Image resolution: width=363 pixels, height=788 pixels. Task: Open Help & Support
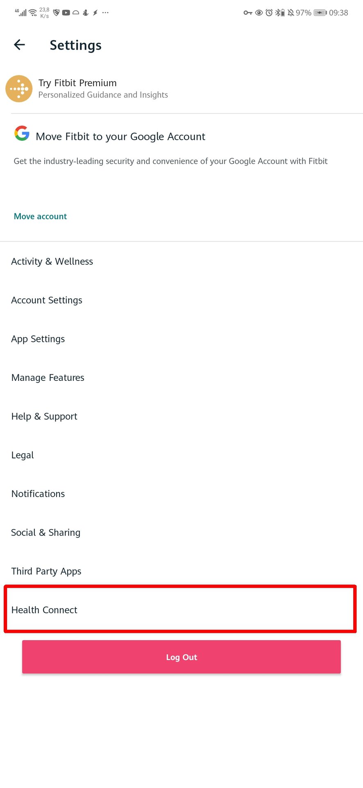pyautogui.click(x=44, y=416)
